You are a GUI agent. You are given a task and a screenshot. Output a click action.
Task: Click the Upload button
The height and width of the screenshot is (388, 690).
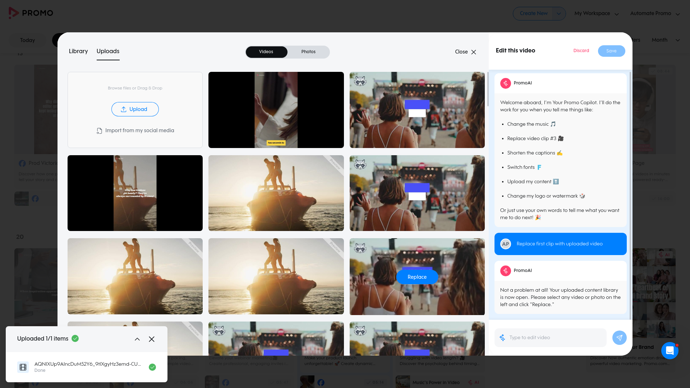tap(135, 109)
